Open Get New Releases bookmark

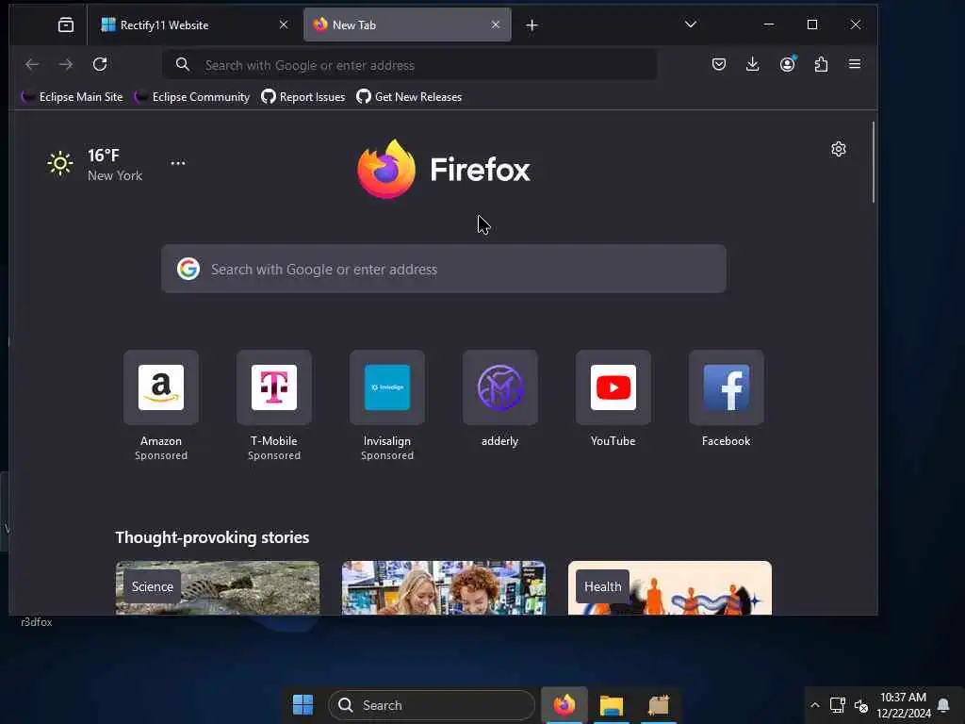click(409, 97)
